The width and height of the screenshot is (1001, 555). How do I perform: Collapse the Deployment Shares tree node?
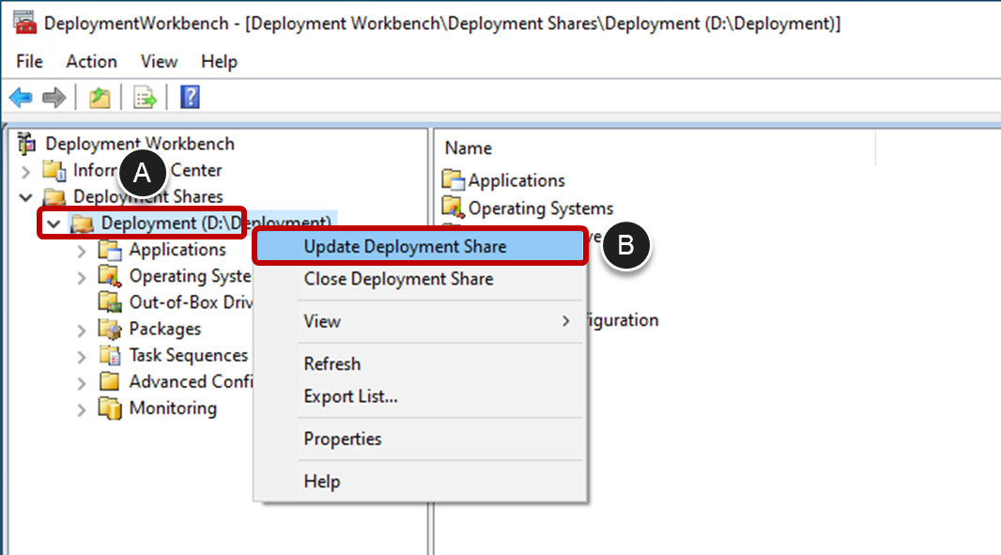(25, 197)
